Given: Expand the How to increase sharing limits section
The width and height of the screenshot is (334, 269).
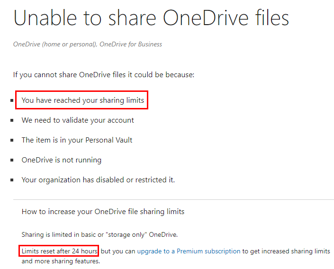Looking at the screenshot, I should click(103, 212).
